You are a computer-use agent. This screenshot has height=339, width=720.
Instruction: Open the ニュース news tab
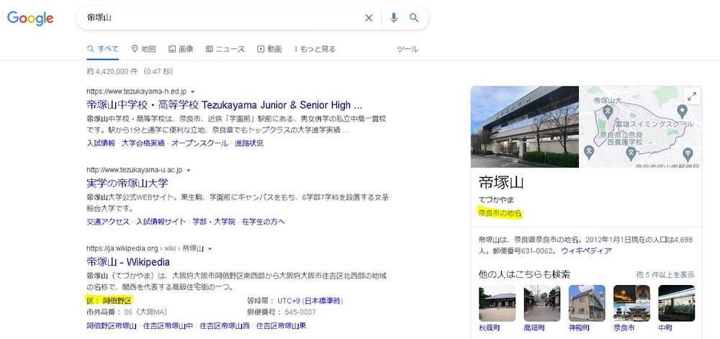click(x=225, y=49)
